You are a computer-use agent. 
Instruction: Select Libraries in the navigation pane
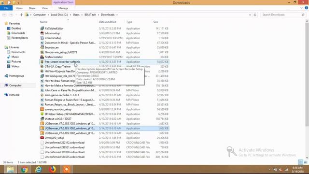(x=14, y=47)
